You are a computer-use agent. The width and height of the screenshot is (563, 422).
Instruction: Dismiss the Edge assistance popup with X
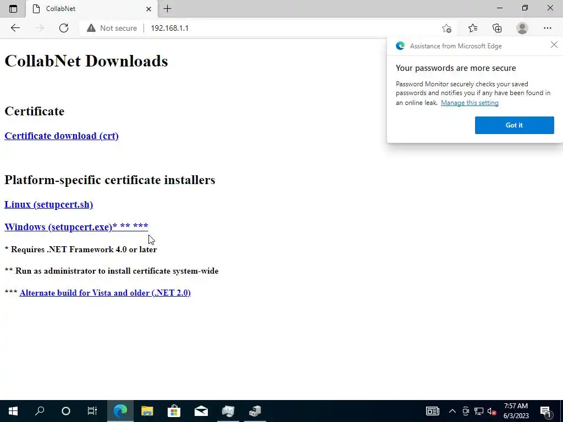[554, 45]
